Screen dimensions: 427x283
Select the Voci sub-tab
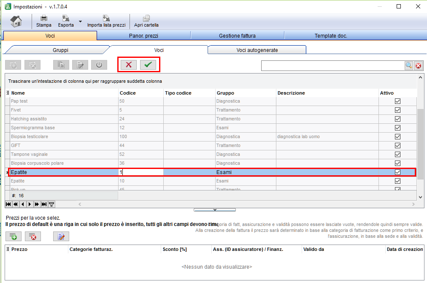tap(159, 50)
